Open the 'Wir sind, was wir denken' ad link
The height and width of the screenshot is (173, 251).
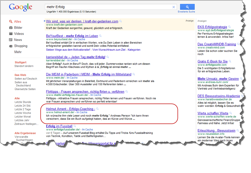(x=82, y=21)
